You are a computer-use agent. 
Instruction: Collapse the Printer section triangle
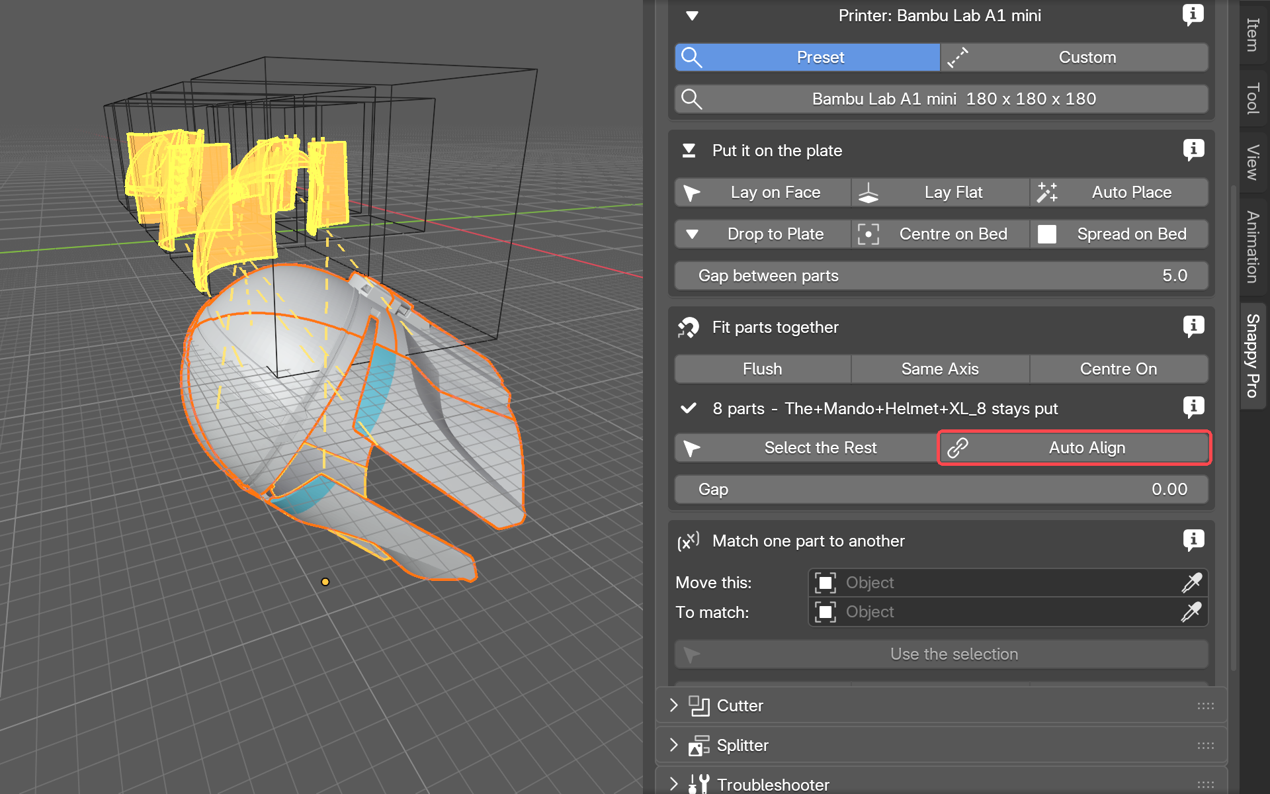tap(692, 16)
